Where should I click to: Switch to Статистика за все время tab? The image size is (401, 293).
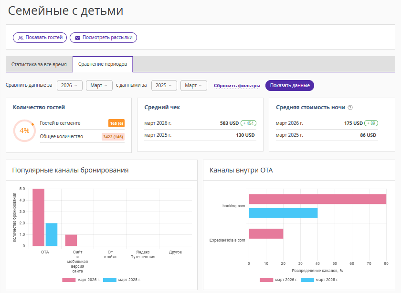(39, 64)
